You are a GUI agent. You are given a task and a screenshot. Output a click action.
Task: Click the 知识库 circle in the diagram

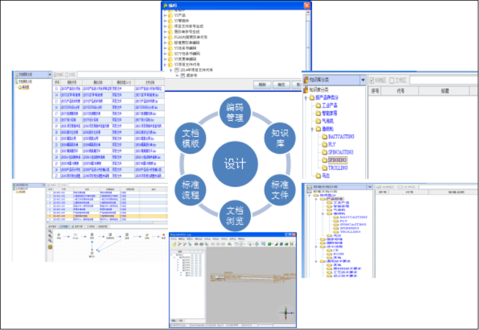[x=279, y=137]
